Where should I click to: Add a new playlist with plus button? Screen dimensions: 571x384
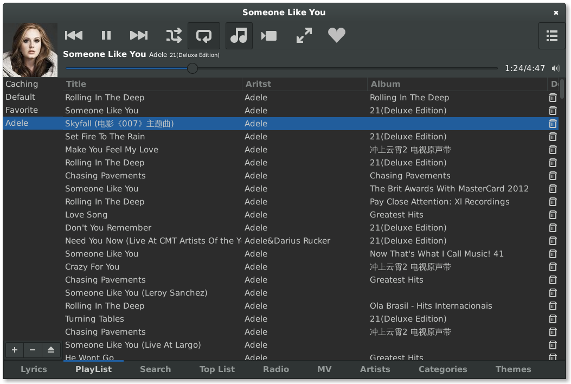click(x=15, y=350)
